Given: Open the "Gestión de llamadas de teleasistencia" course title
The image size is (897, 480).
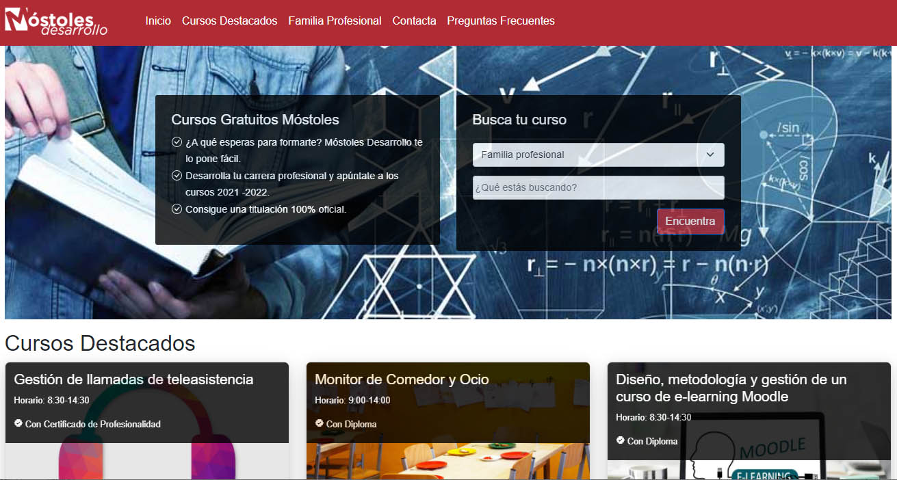Looking at the screenshot, I should coord(133,379).
